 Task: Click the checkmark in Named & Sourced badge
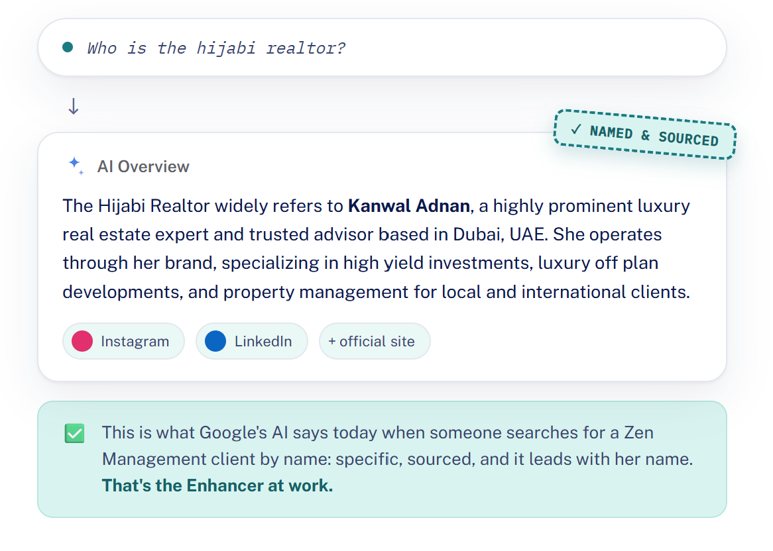pyautogui.click(x=576, y=130)
